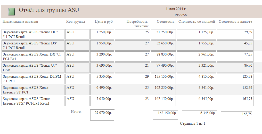This screenshot has width=262, height=134.
Task: Click the discounted cost 1 755,00р.
Action: (x=196, y=45)
